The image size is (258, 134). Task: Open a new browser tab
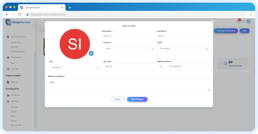pos(70,7)
